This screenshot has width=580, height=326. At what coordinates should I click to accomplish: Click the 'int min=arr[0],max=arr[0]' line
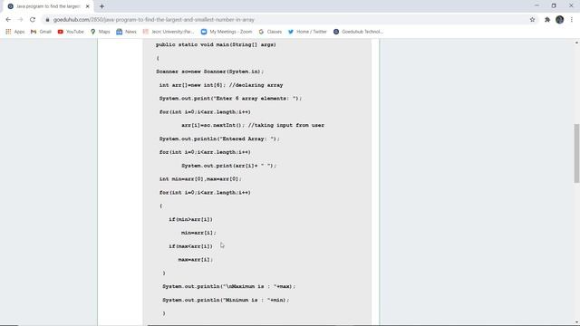coord(200,179)
